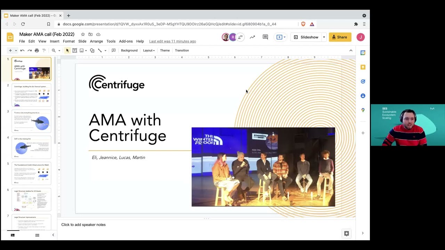Open the Google Calendar side panel icon

363,53
